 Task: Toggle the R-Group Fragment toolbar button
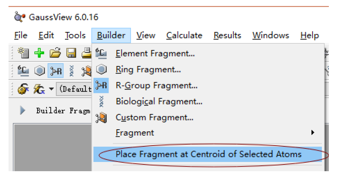[x=55, y=71]
